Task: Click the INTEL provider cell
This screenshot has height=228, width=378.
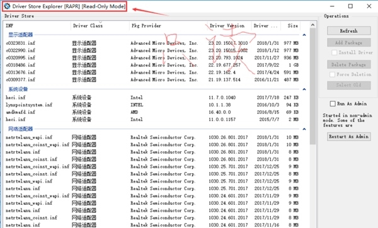Action: (137, 105)
